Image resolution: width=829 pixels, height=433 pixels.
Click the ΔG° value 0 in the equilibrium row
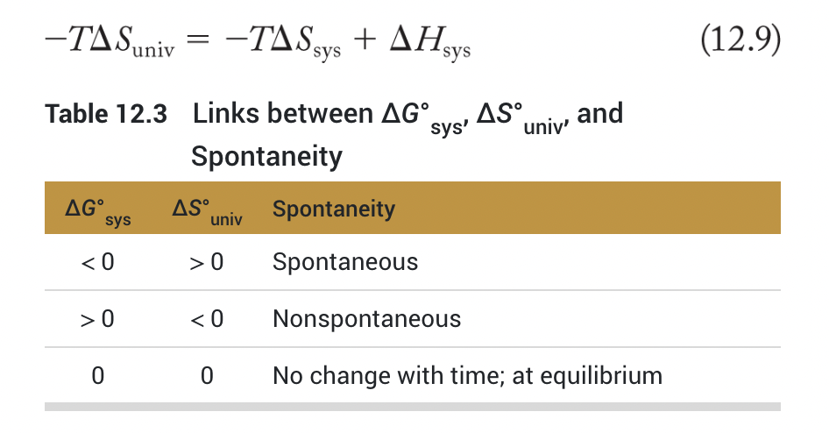click(97, 376)
